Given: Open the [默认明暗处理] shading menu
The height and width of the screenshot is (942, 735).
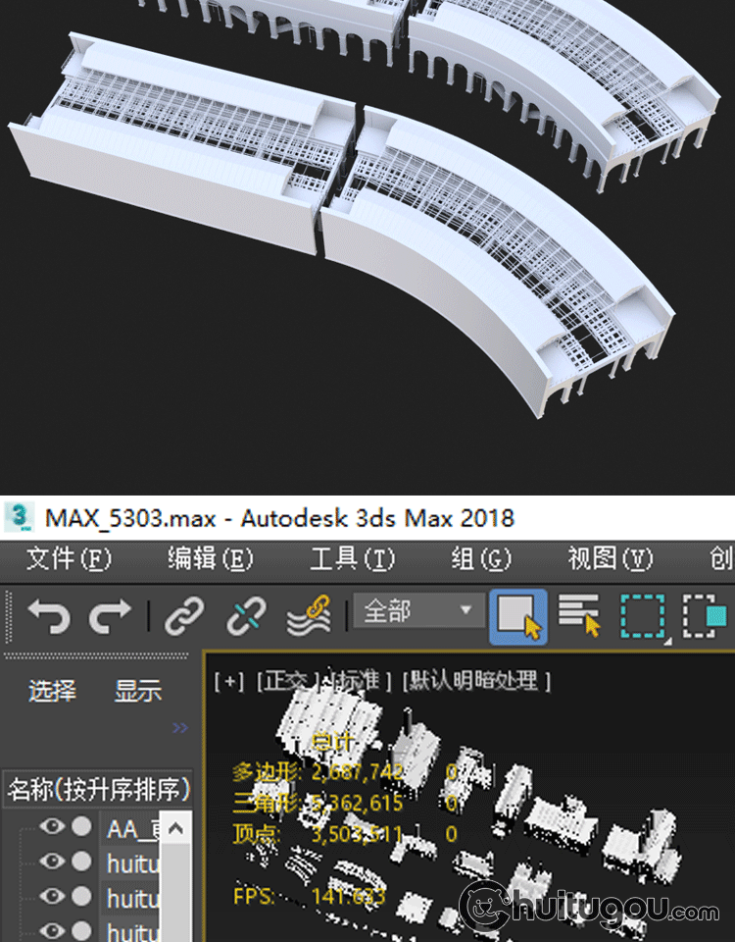Looking at the screenshot, I should pyautogui.click(x=477, y=682).
